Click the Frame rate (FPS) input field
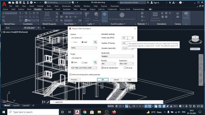 [x=127, y=38]
